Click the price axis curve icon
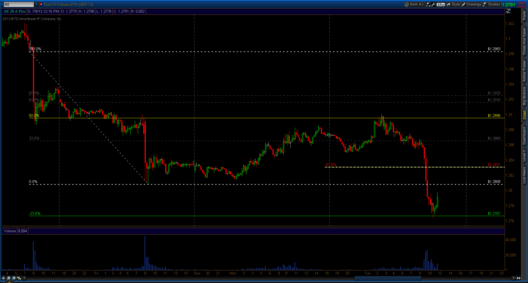 click(508, 11)
